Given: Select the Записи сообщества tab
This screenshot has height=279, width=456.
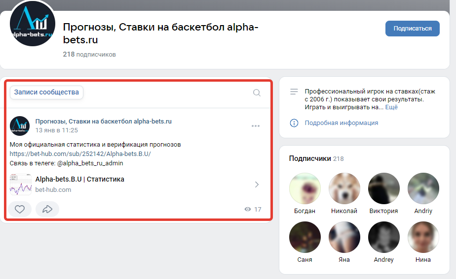Looking at the screenshot, I should click(x=46, y=92).
